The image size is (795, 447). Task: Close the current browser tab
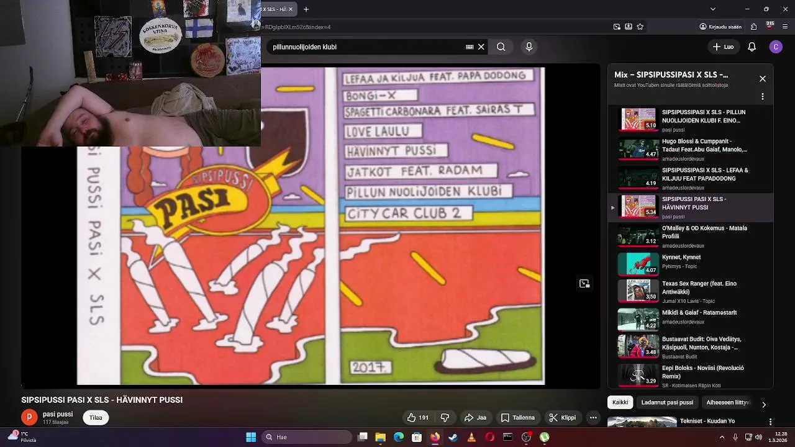(290, 9)
